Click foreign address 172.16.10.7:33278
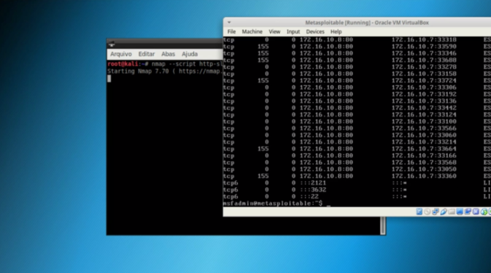Viewport: 491px width, 273px height. [424, 67]
